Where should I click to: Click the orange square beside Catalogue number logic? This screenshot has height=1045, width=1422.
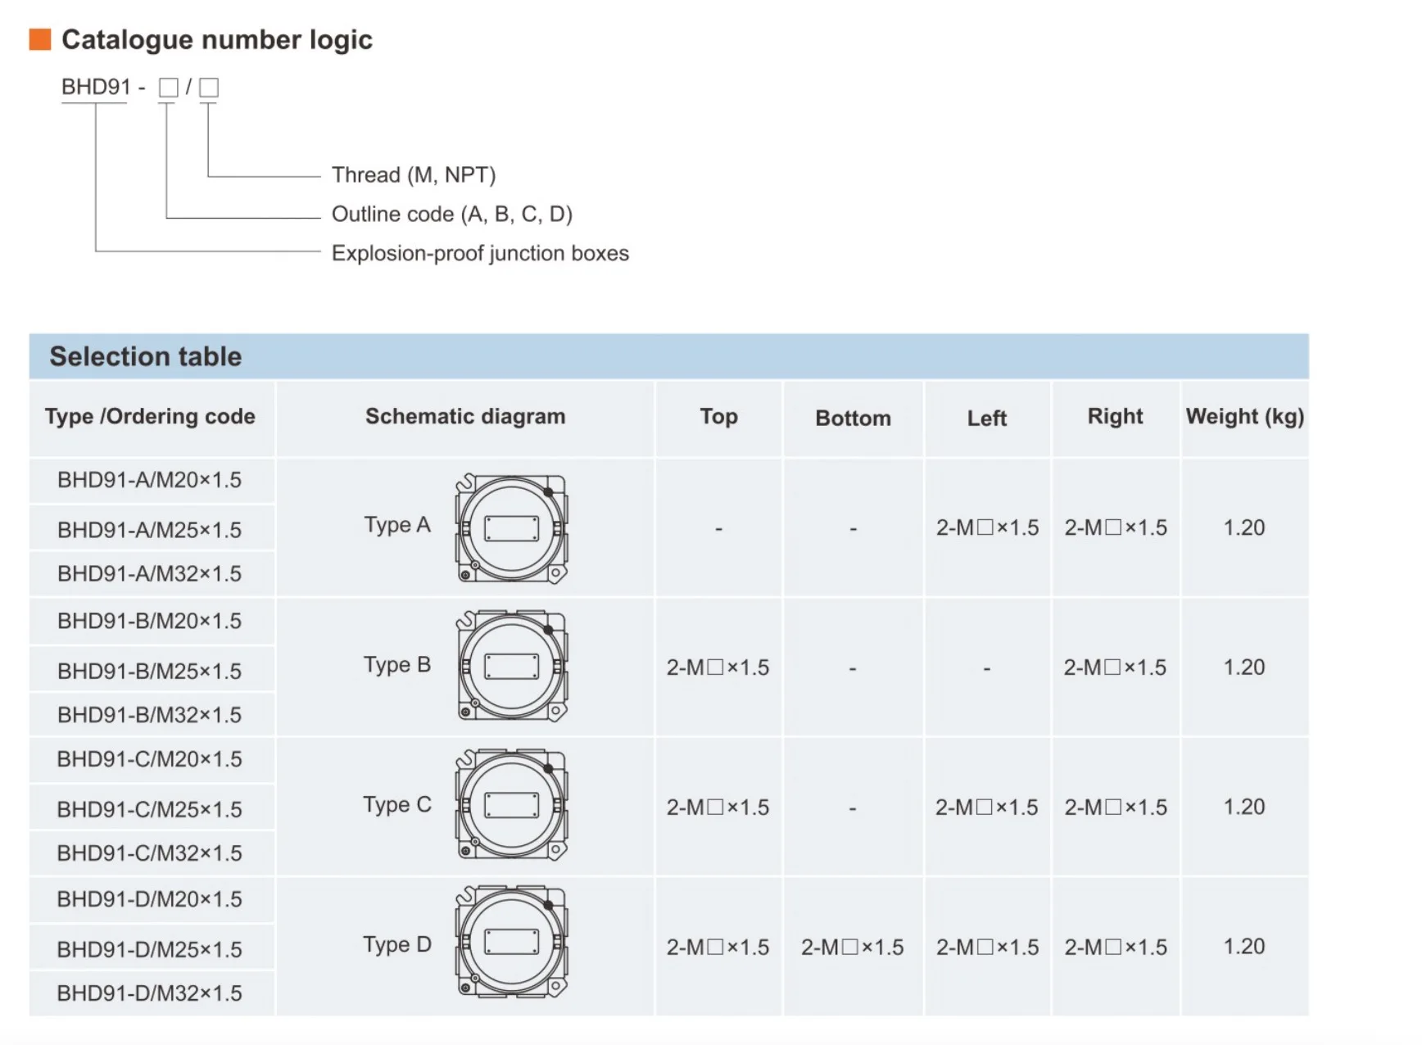click(40, 39)
